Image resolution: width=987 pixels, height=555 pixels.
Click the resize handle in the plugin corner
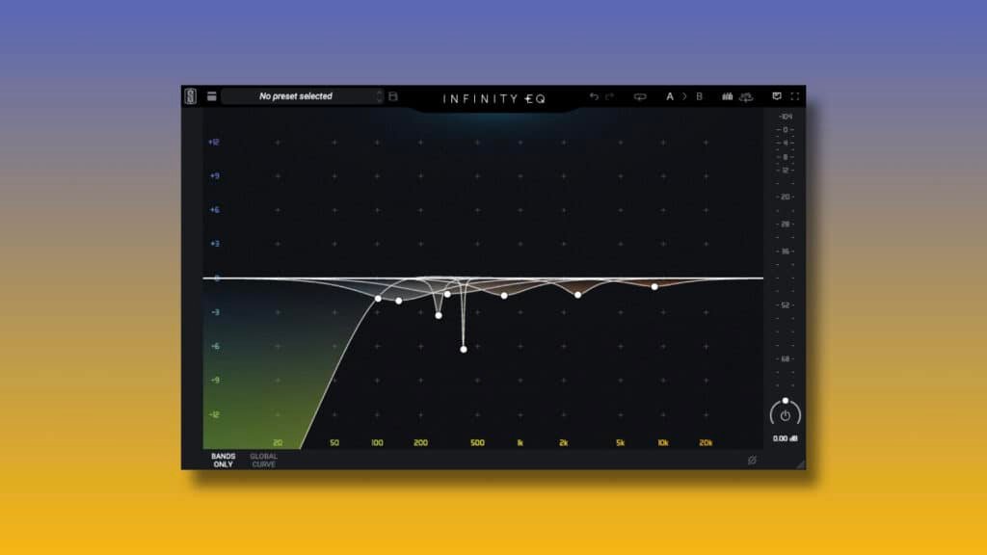pos(801,464)
